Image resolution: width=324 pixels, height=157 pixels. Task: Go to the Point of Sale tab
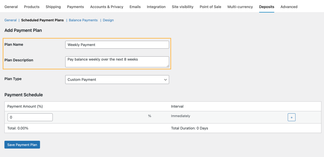(210, 7)
